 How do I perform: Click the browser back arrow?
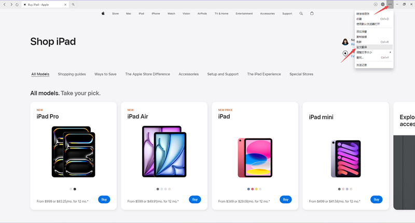click(5, 4)
